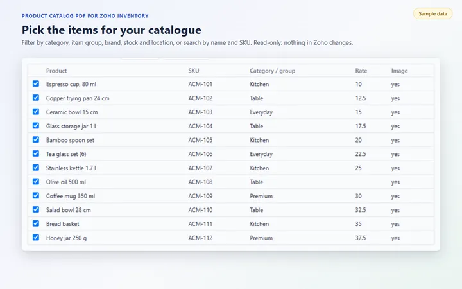Click the Premium category in Coffee mug row

pos(261,196)
